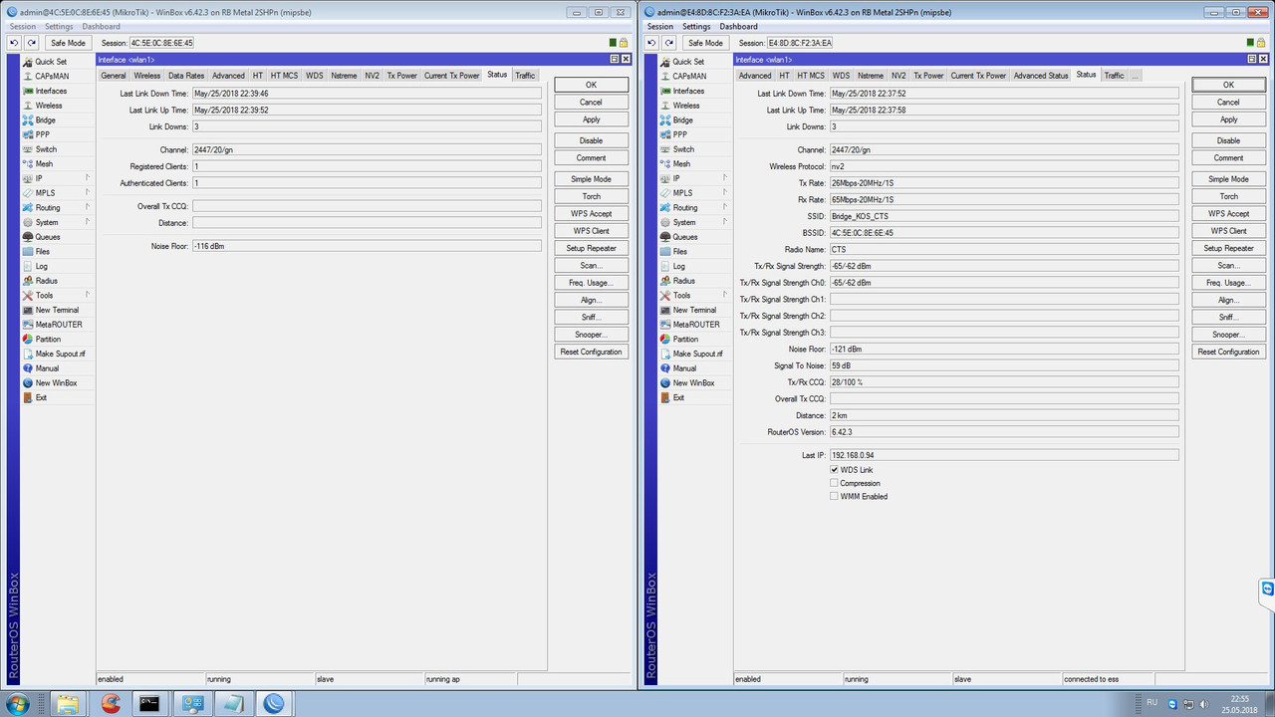Viewport: 1275px width, 717px height.
Task: Click Torch in the 4C:5E window
Action: [591, 196]
